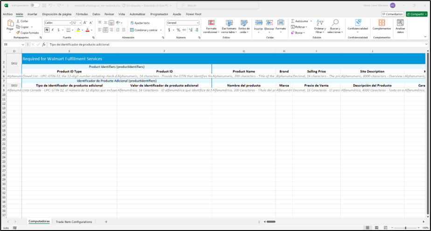Image resolution: width=431 pixels, height=231 pixels.
Task: Open the Borrar clear menu
Action: pyautogui.click(x=298, y=33)
